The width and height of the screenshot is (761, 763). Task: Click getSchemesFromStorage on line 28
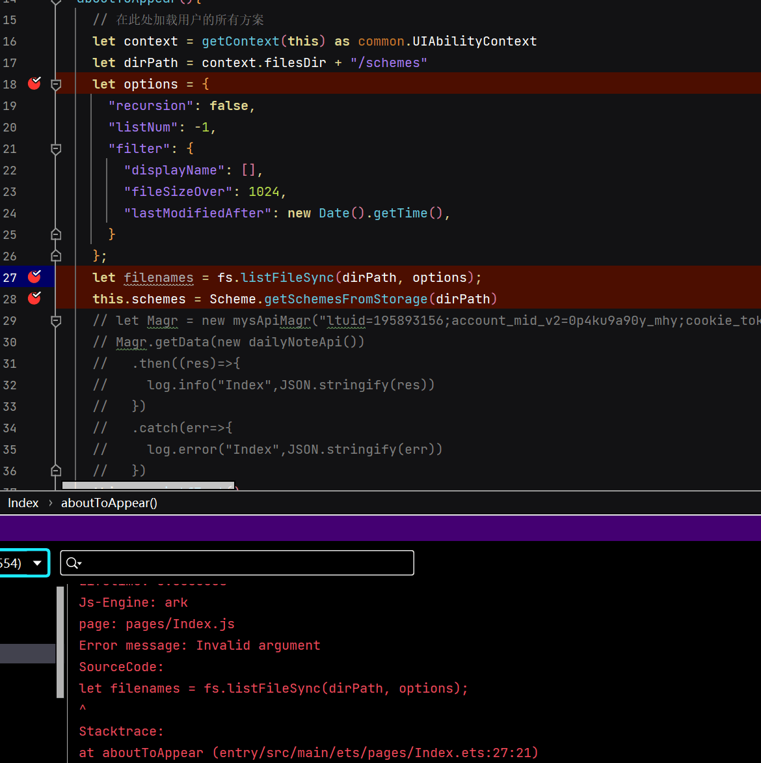(346, 299)
